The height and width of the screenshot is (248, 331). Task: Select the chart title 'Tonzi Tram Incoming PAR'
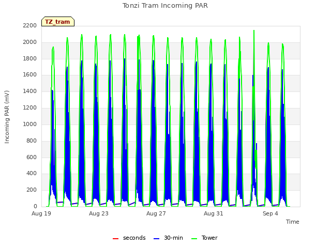[165, 6]
